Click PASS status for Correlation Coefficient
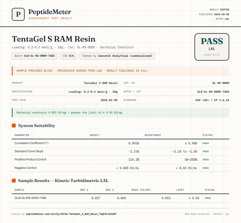 [x=206, y=143]
